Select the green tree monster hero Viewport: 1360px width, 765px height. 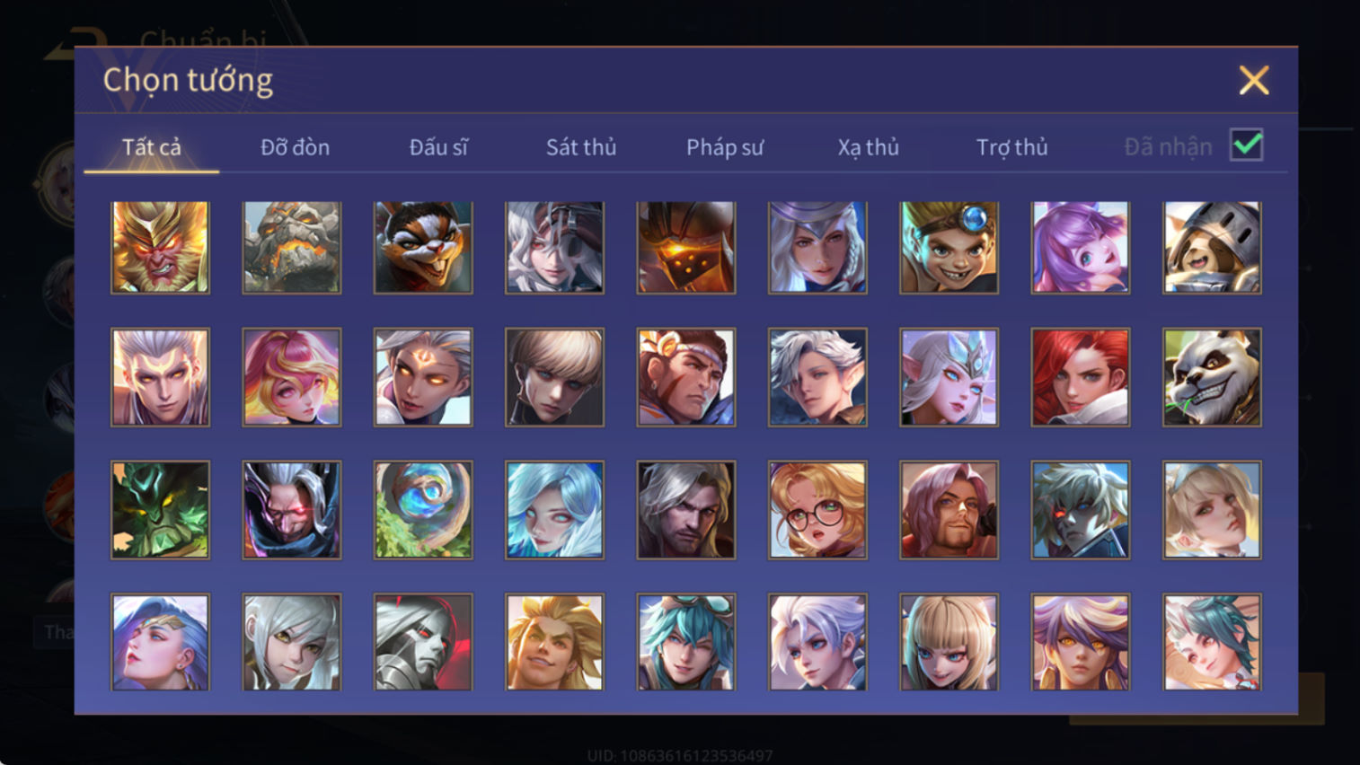tap(160, 510)
